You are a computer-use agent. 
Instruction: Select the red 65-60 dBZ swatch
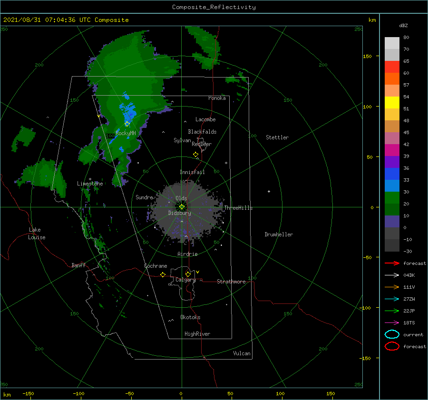click(x=392, y=67)
